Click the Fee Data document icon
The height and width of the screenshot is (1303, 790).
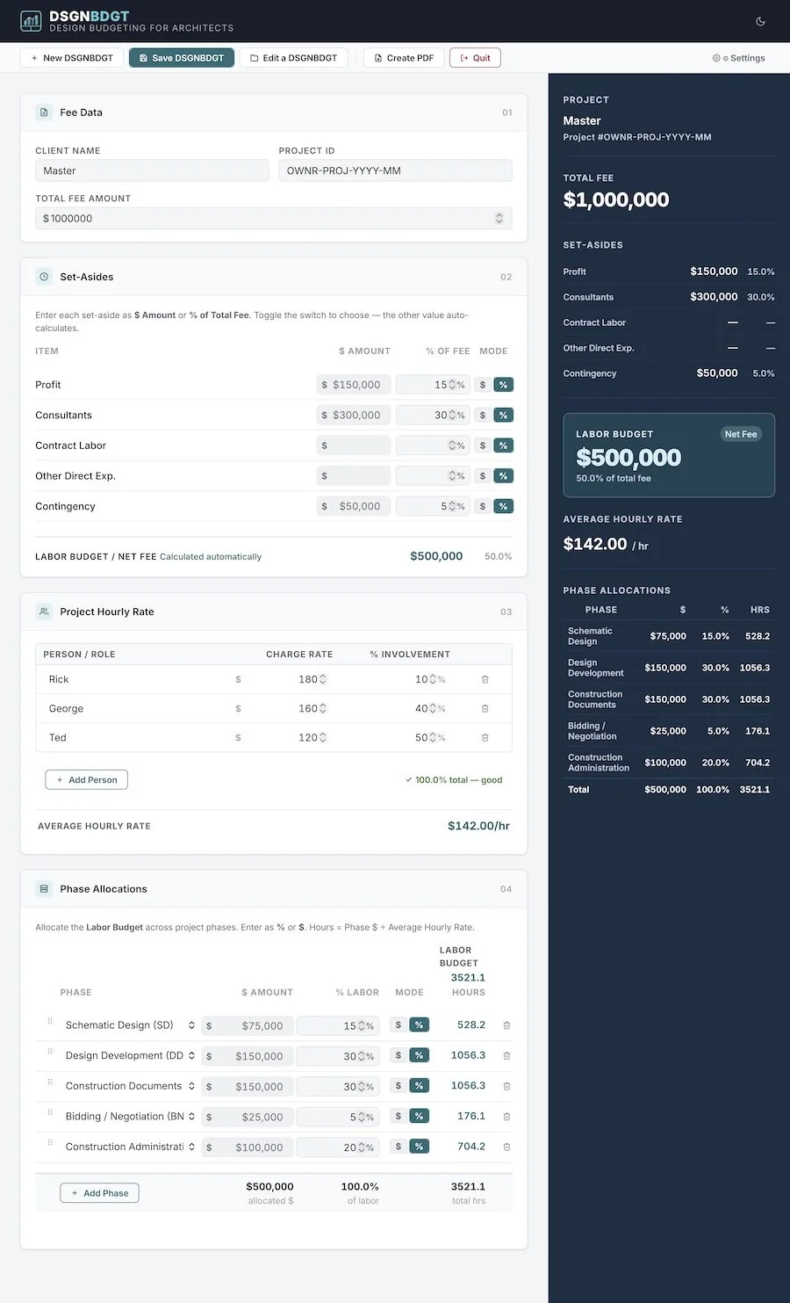click(x=43, y=112)
